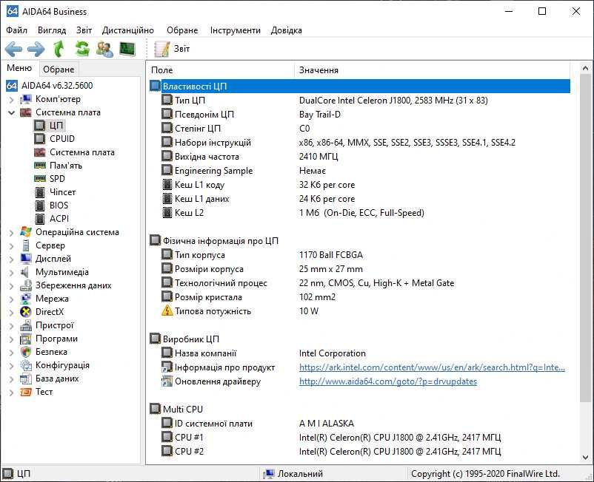The image size is (594, 482).
Task: Open the Обране menu in menu bar
Action: click(182, 30)
